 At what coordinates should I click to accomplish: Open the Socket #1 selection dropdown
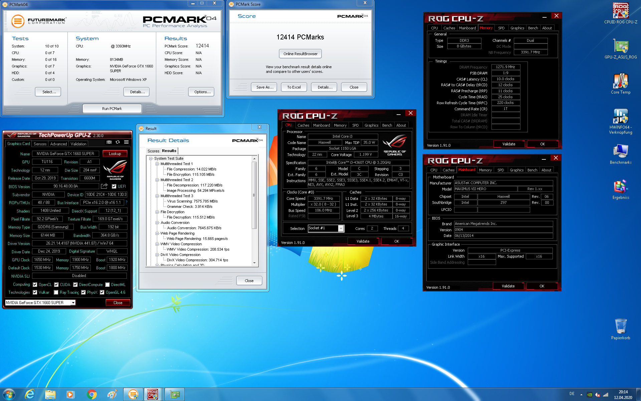pos(341,228)
